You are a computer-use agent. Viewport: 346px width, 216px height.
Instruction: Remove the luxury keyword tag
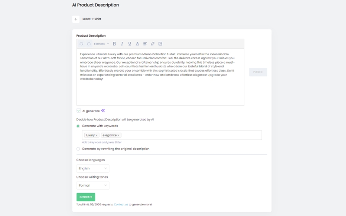coord(96,135)
